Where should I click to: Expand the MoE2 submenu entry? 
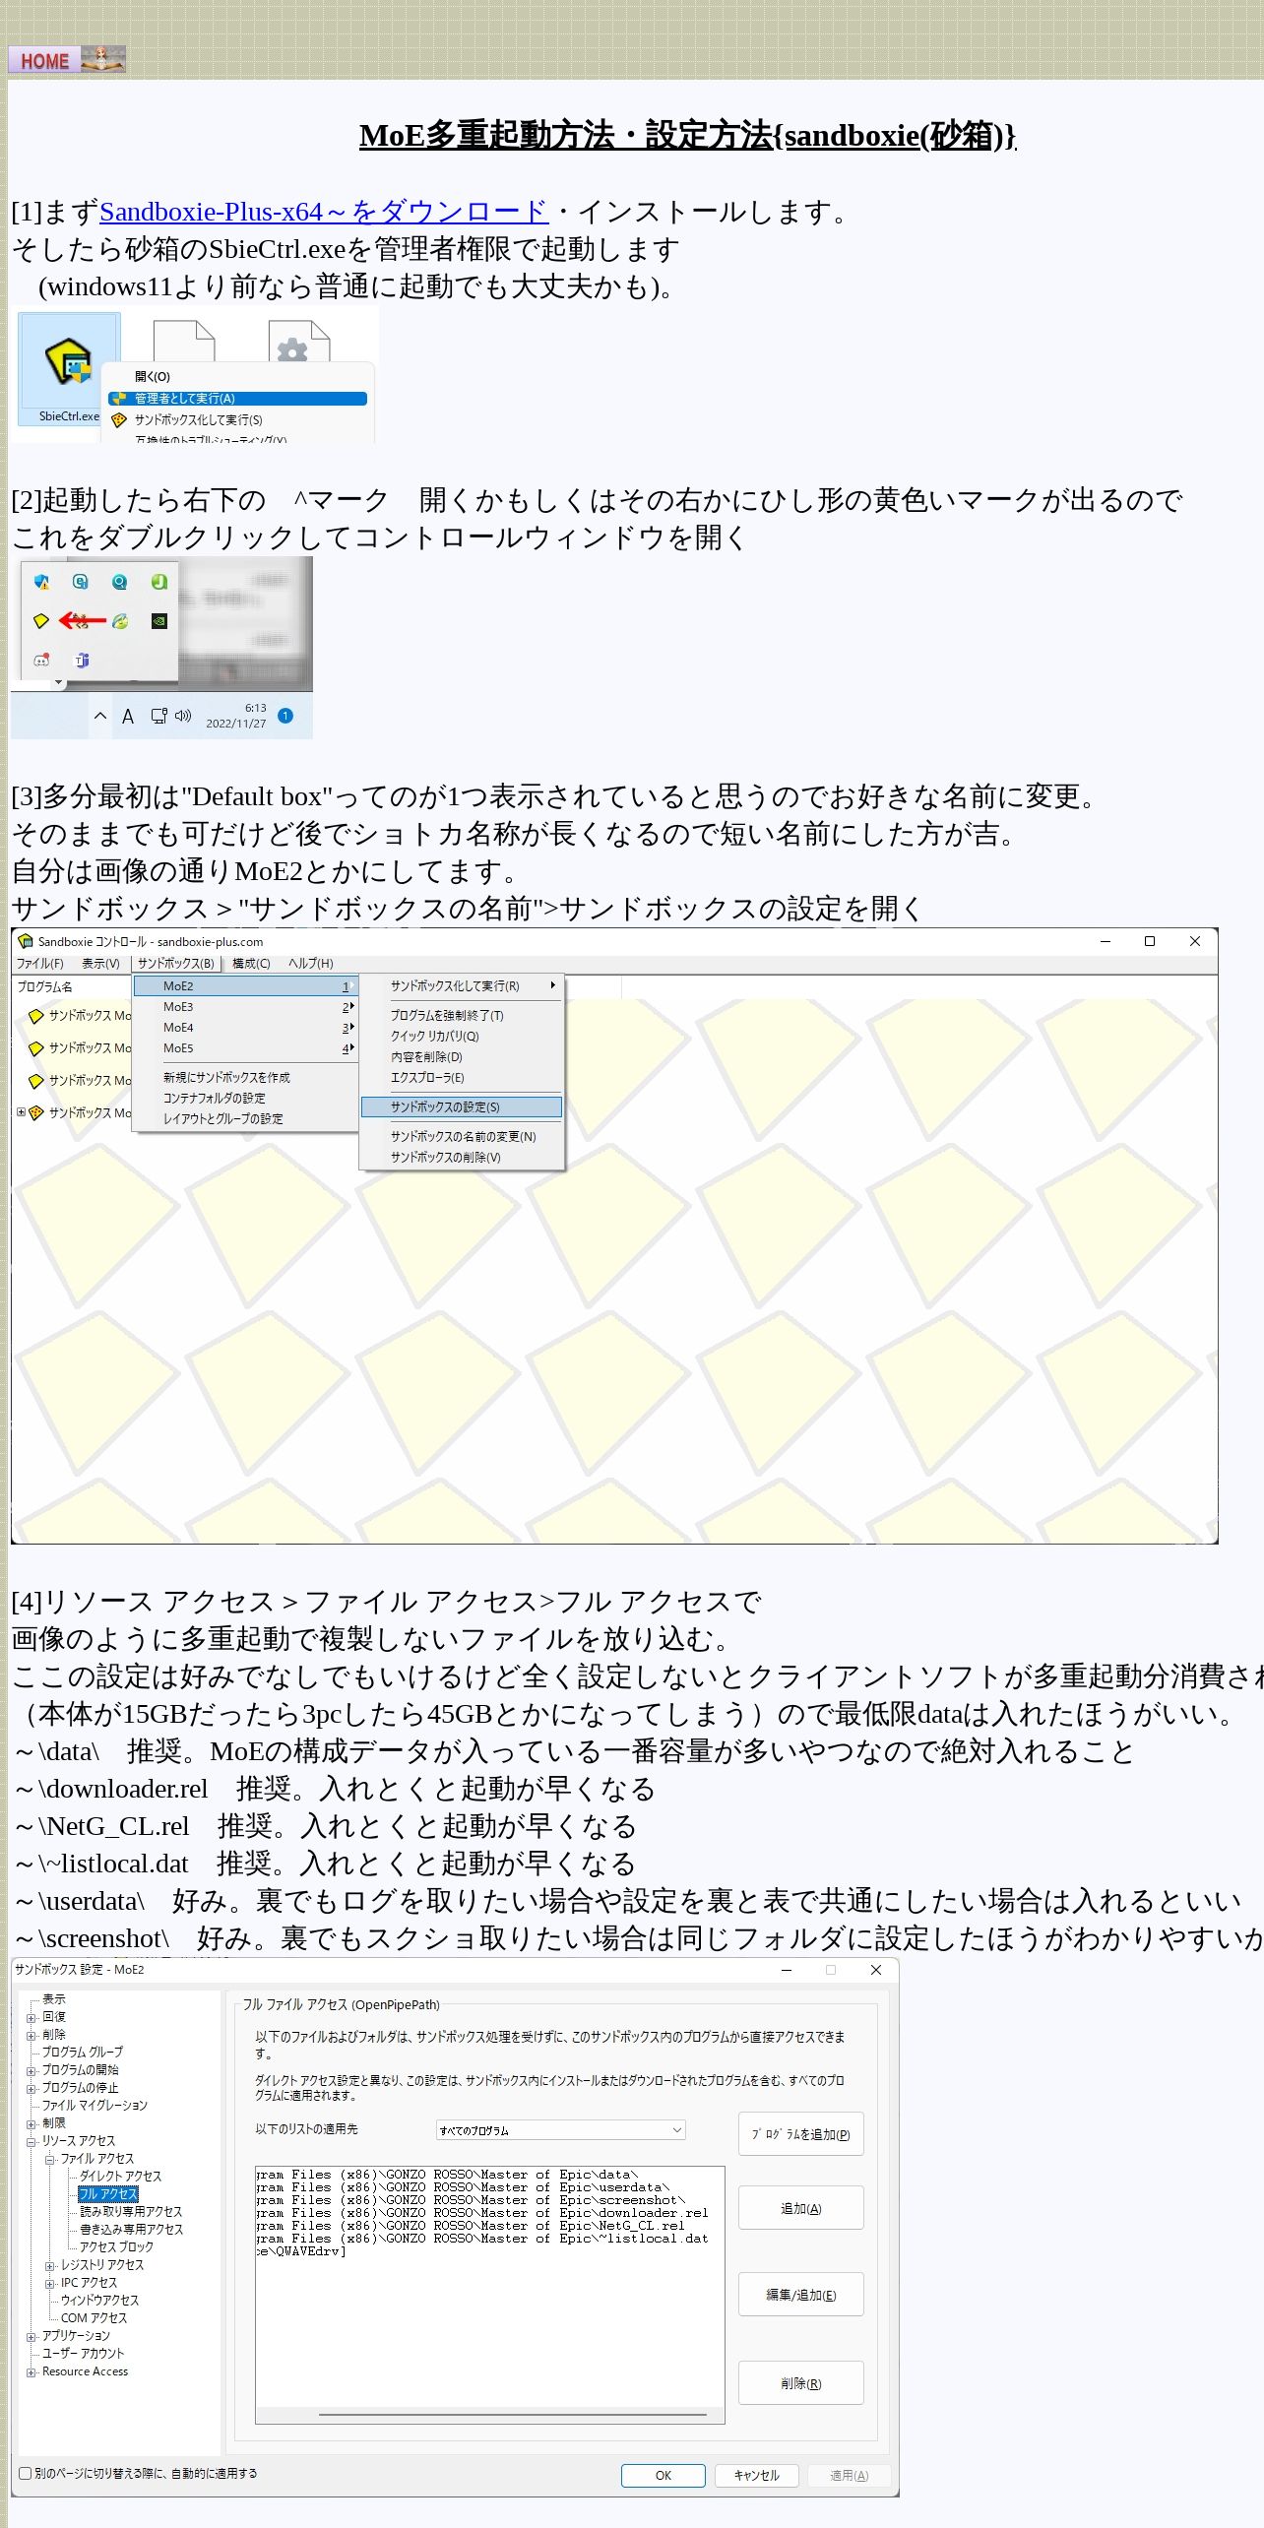click(x=245, y=986)
